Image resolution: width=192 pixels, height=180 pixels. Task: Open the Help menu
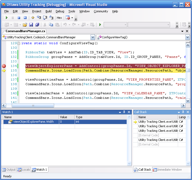115,11
